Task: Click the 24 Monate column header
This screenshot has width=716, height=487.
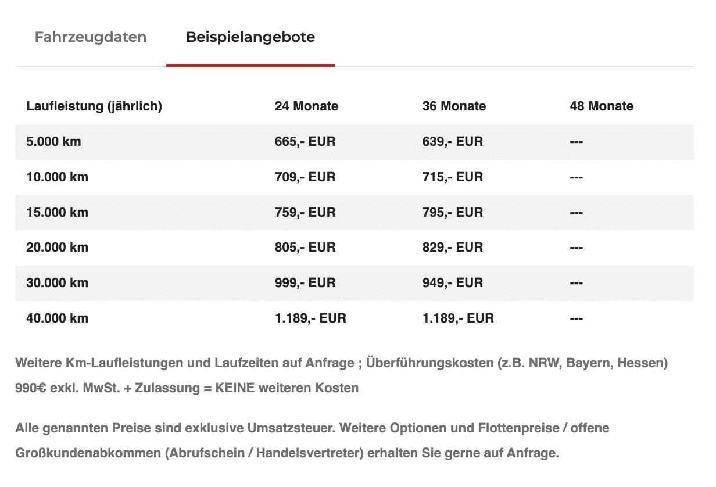Action: (x=306, y=106)
